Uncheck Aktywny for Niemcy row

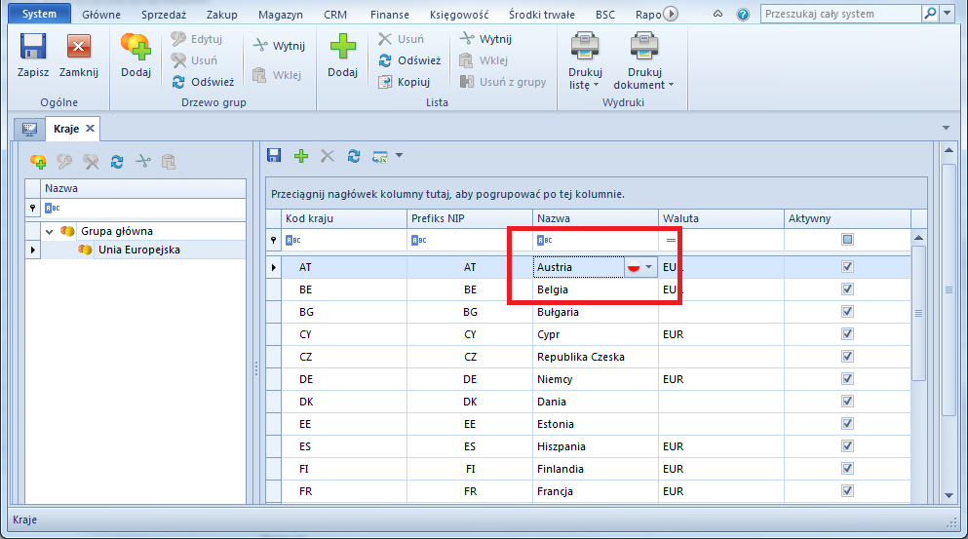pyautogui.click(x=848, y=378)
